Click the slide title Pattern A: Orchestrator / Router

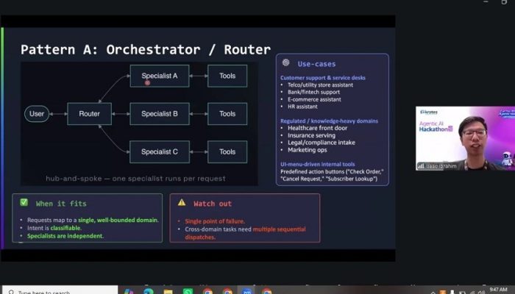click(146, 49)
